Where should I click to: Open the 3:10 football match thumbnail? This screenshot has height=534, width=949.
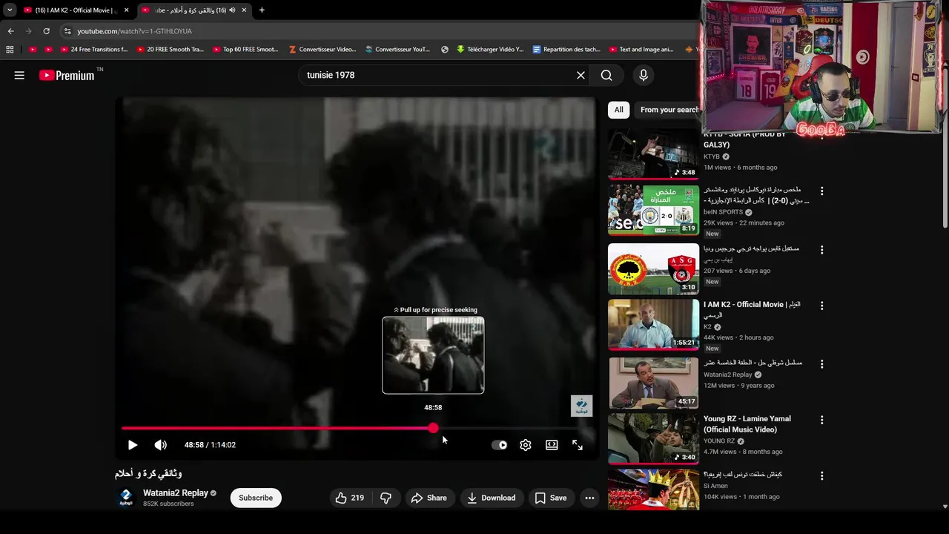click(x=653, y=268)
